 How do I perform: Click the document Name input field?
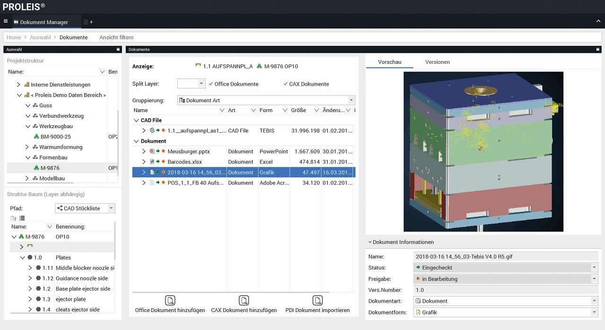click(x=506, y=256)
